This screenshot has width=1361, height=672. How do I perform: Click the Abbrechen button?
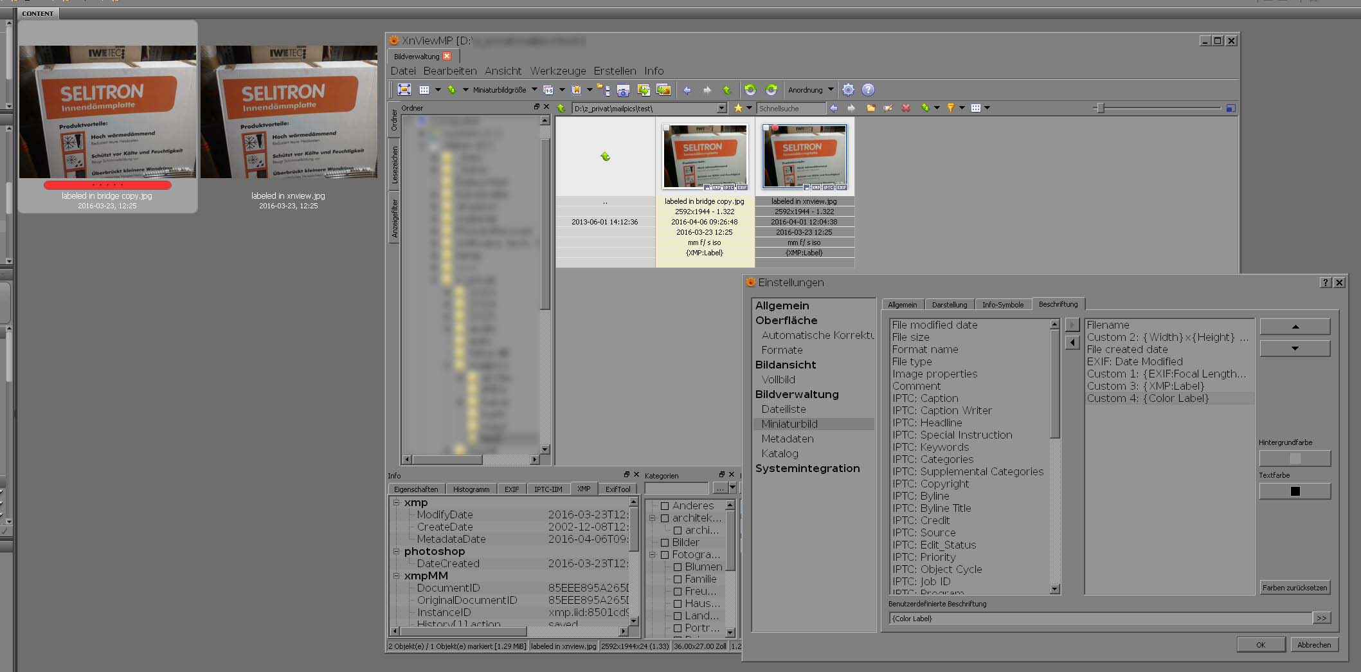(1313, 645)
